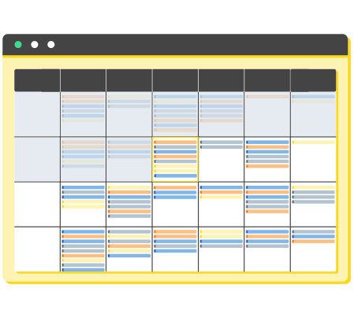Click the fourth dark column header above highlighted cell
Screen dimensions: 354x314
[x=175, y=80]
